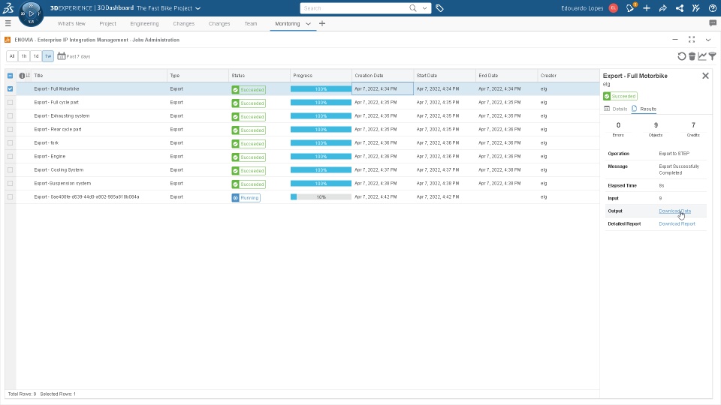Open the help question mark icon
The width and height of the screenshot is (721, 405).
[x=712, y=8]
